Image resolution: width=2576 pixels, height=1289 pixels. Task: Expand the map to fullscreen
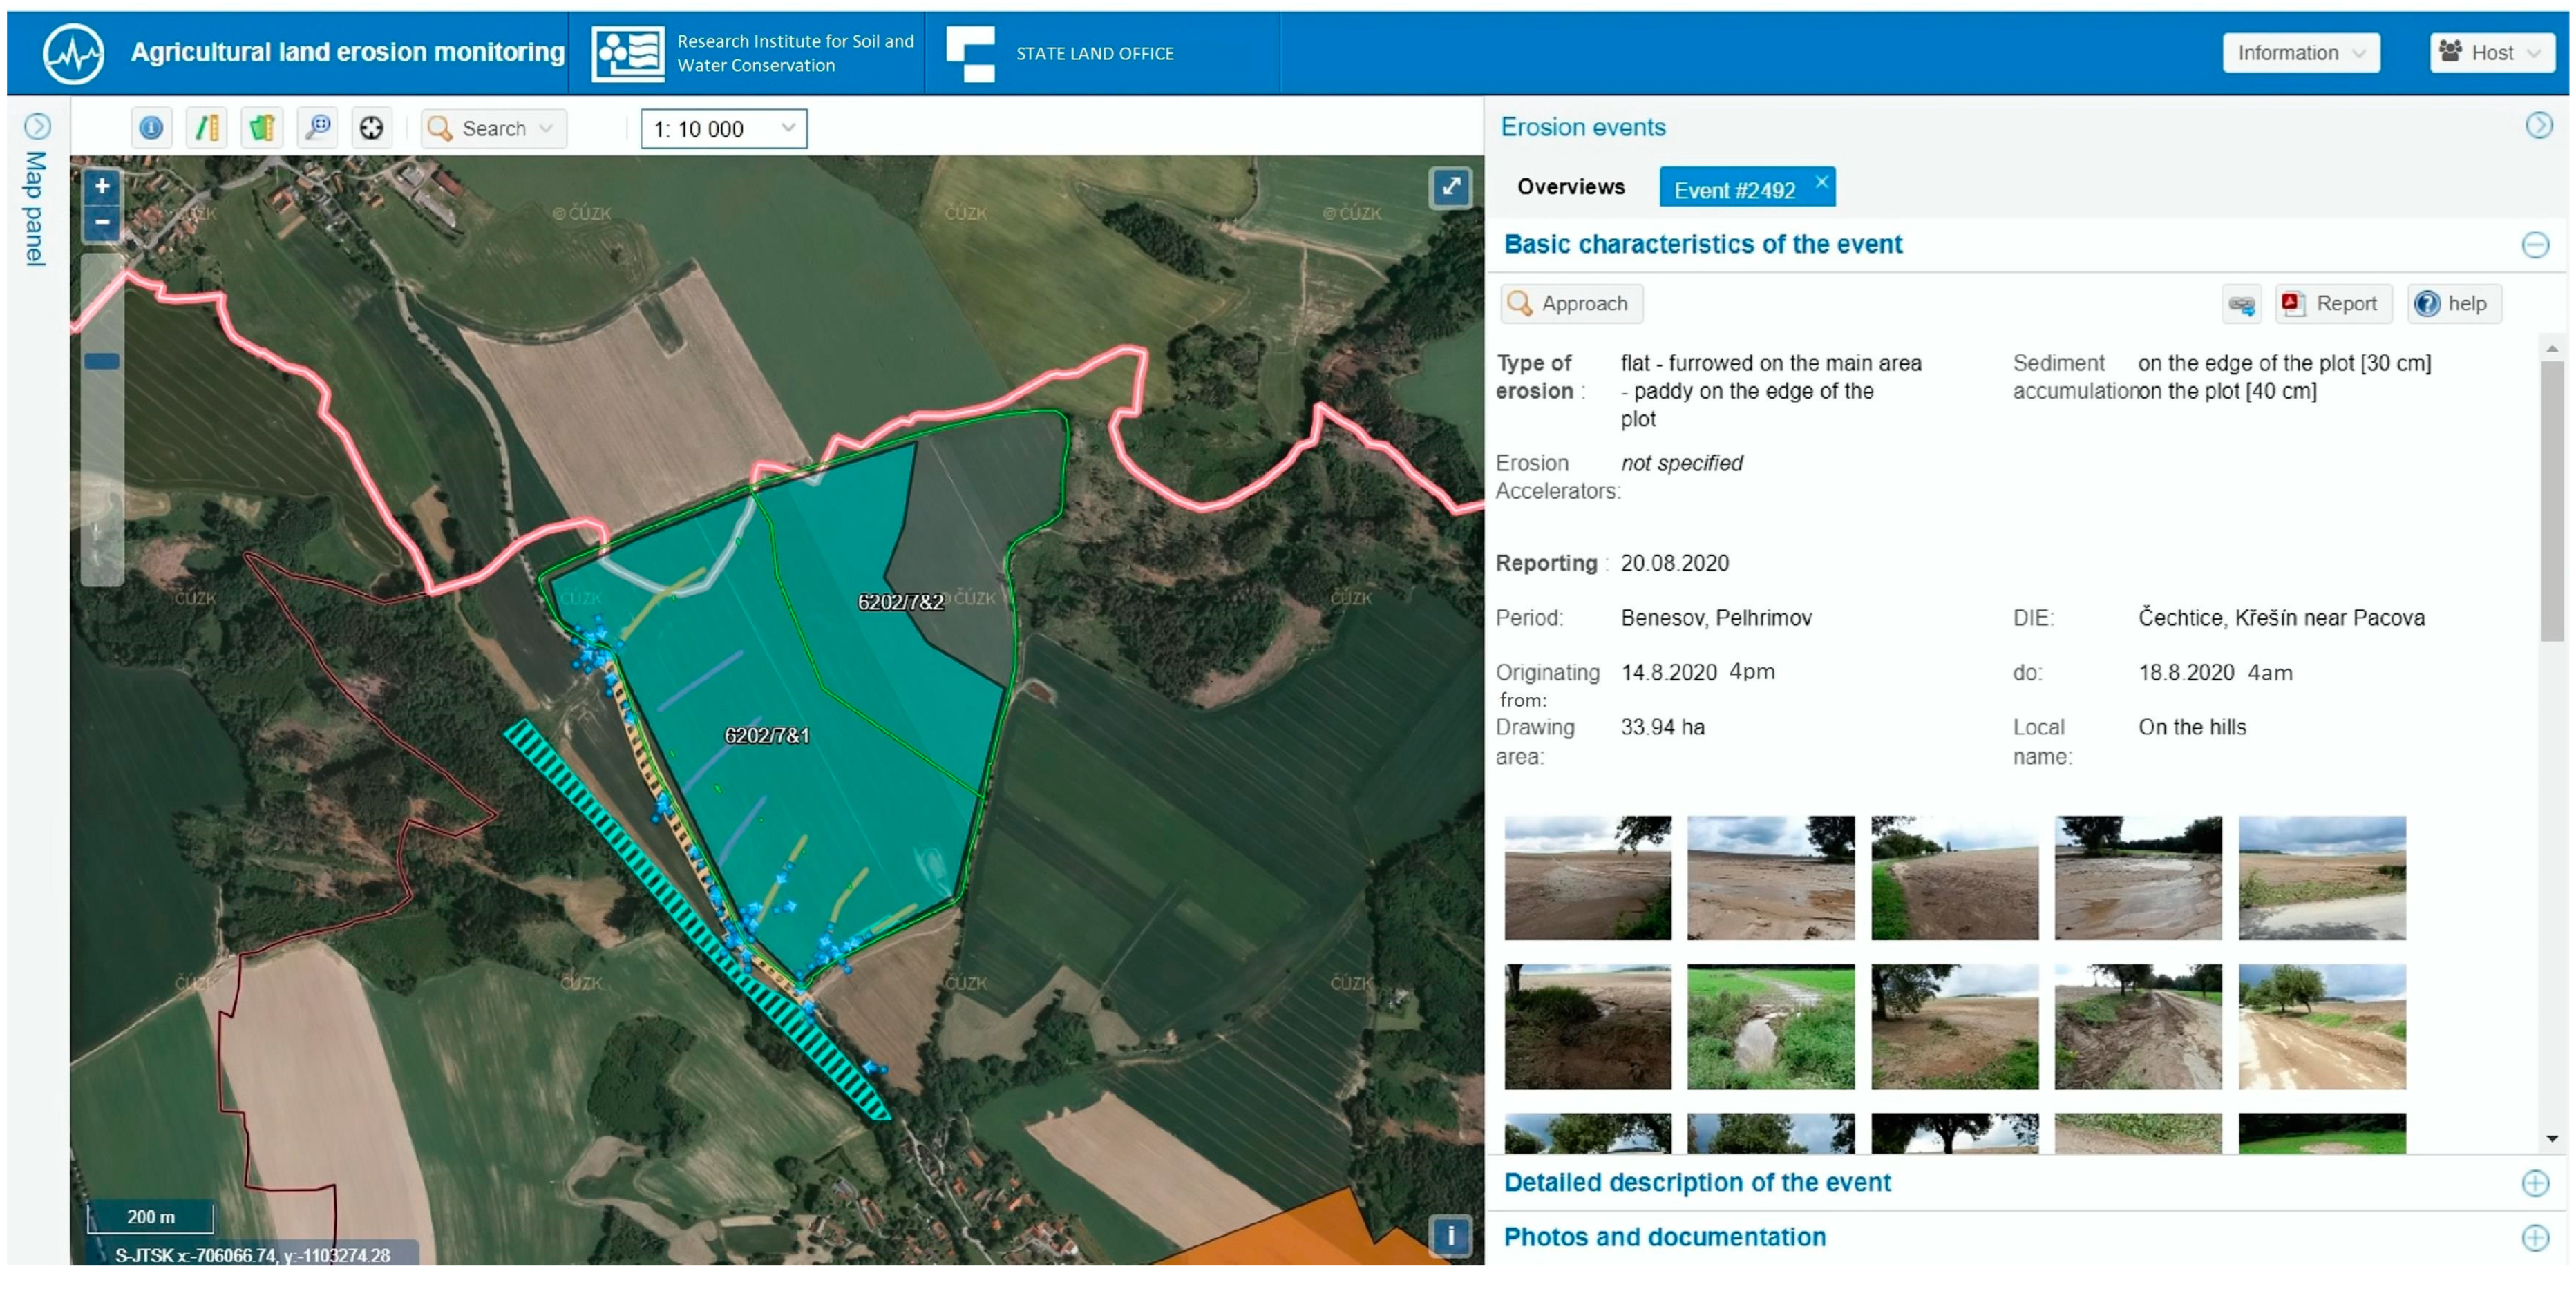(1450, 187)
